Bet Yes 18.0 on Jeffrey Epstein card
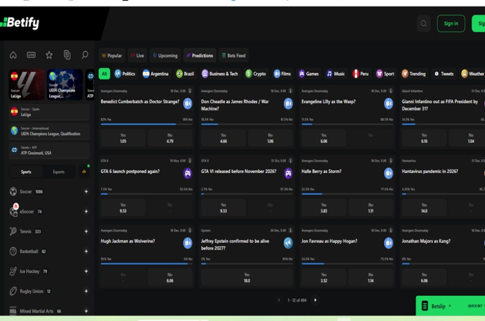The image size is (485, 321). [x=247, y=277]
